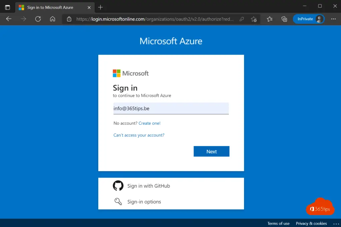This screenshot has height=227, width=341.
Task: Click the InPrivate profile button
Action: click(309, 19)
